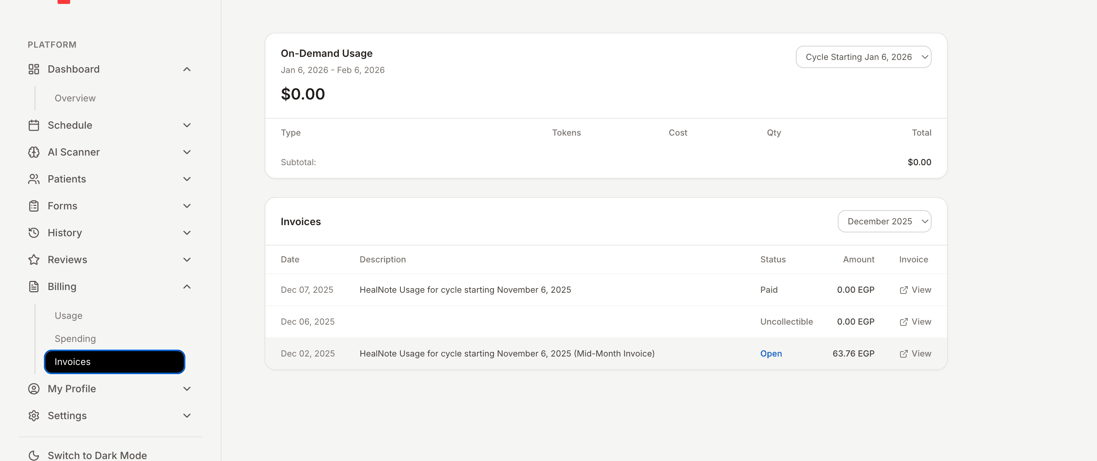This screenshot has height=461, width=1097.
Task: View the Dec 06, 2025 uncollectible invoice
Action: pos(915,322)
